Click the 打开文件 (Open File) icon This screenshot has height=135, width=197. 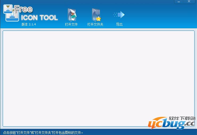click(x=72, y=15)
